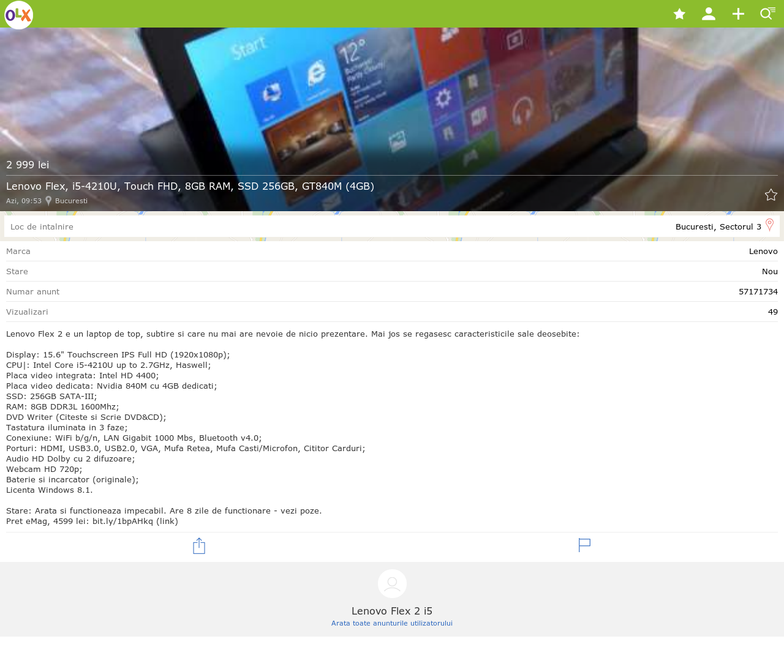Click the Numar anunt label

(x=33, y=291)
